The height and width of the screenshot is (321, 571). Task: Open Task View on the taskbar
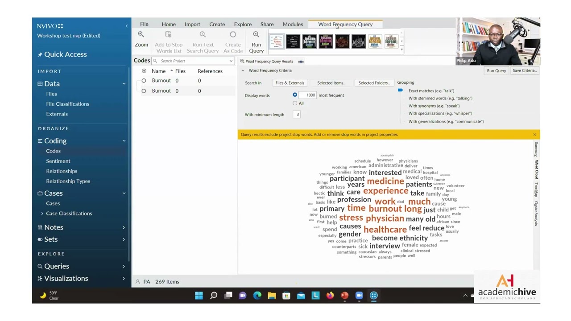tap(228, 295)
